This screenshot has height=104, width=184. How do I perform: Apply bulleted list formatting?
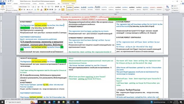point(46,7)
